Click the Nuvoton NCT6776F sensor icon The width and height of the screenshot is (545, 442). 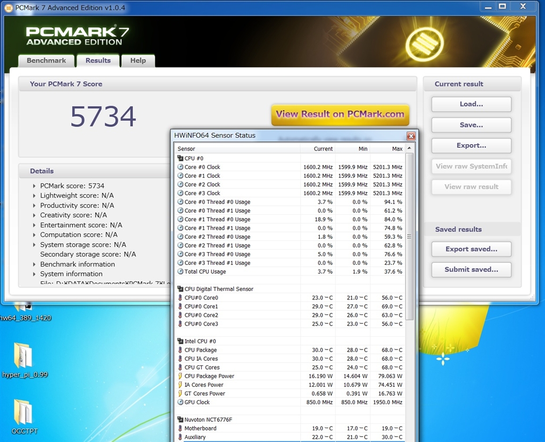(180, 420)
